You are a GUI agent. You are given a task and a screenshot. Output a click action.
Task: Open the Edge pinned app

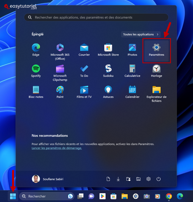[x=36, y=50]
